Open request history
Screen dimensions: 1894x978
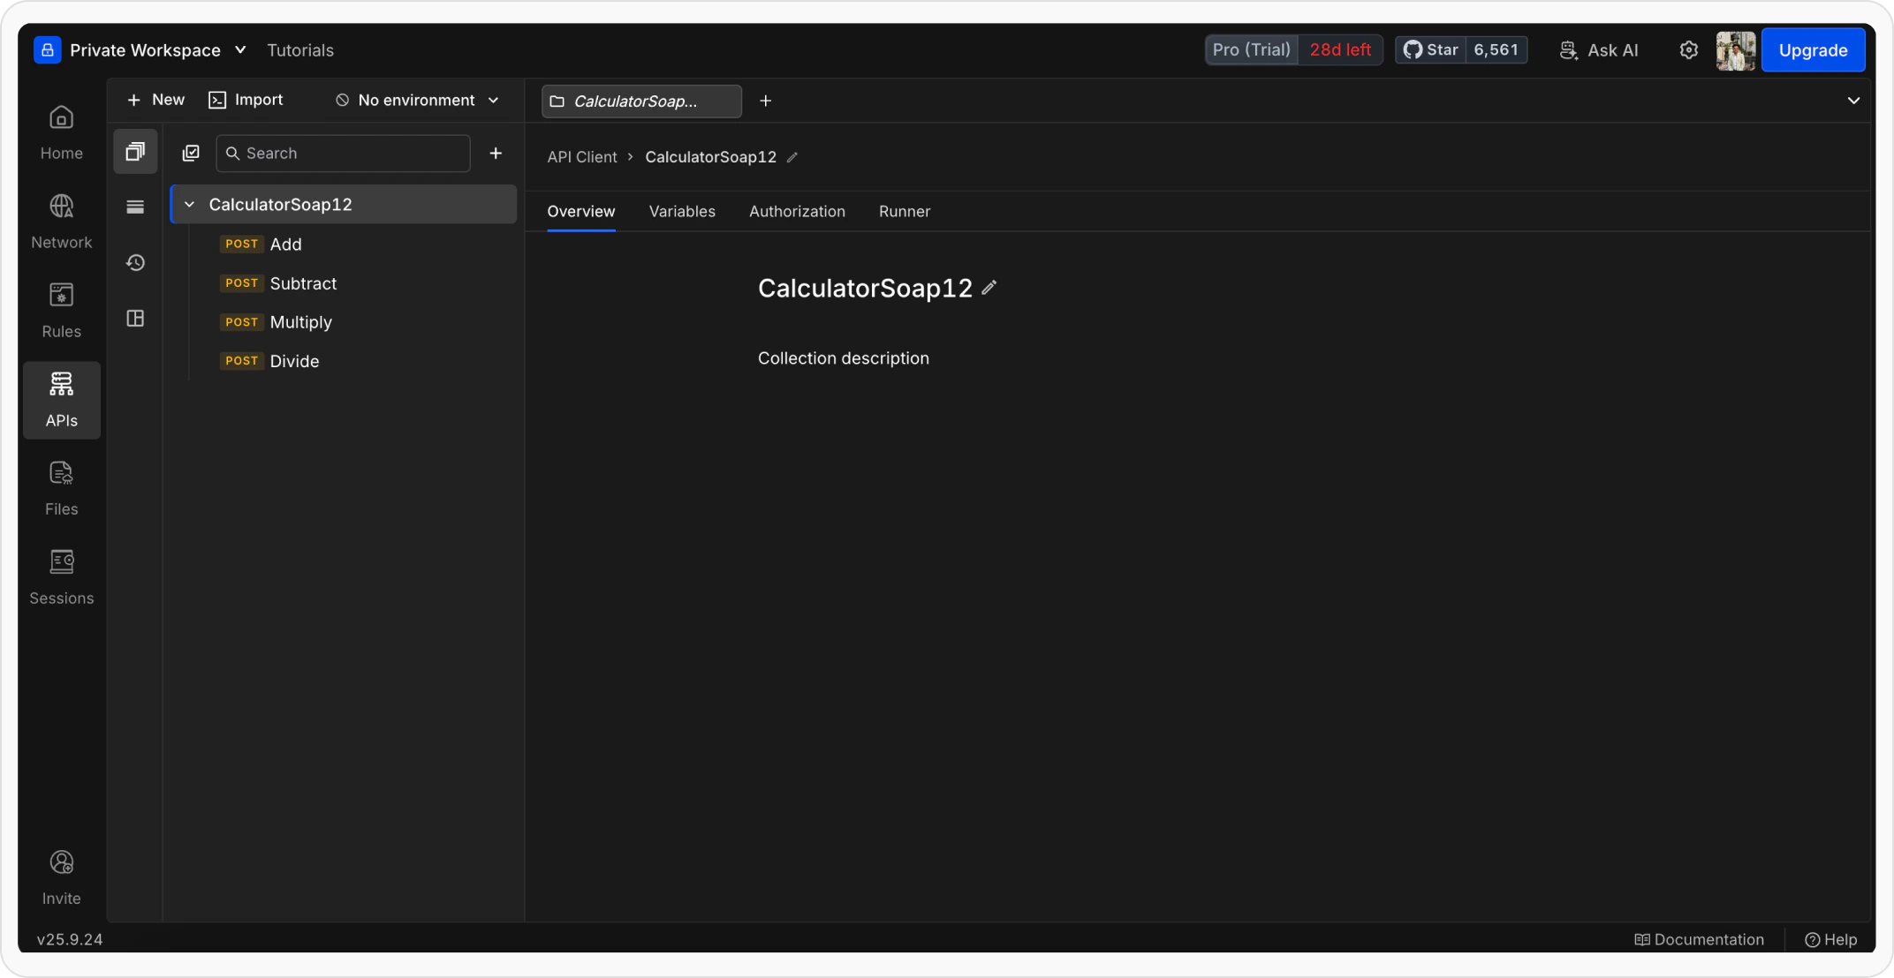[135, 262]
